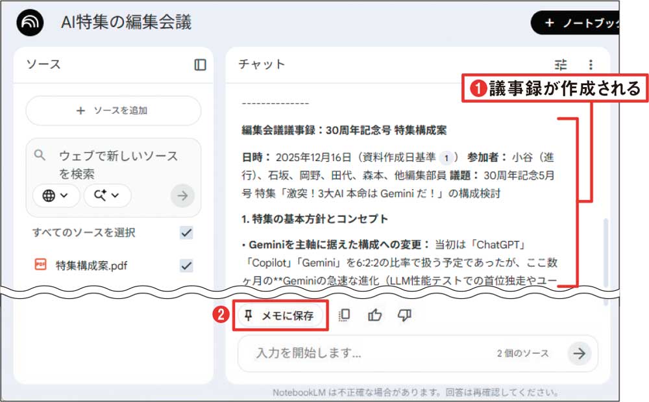Click the magnifier icon in source search
649x402 pixels.
click(x=40, y=155)
